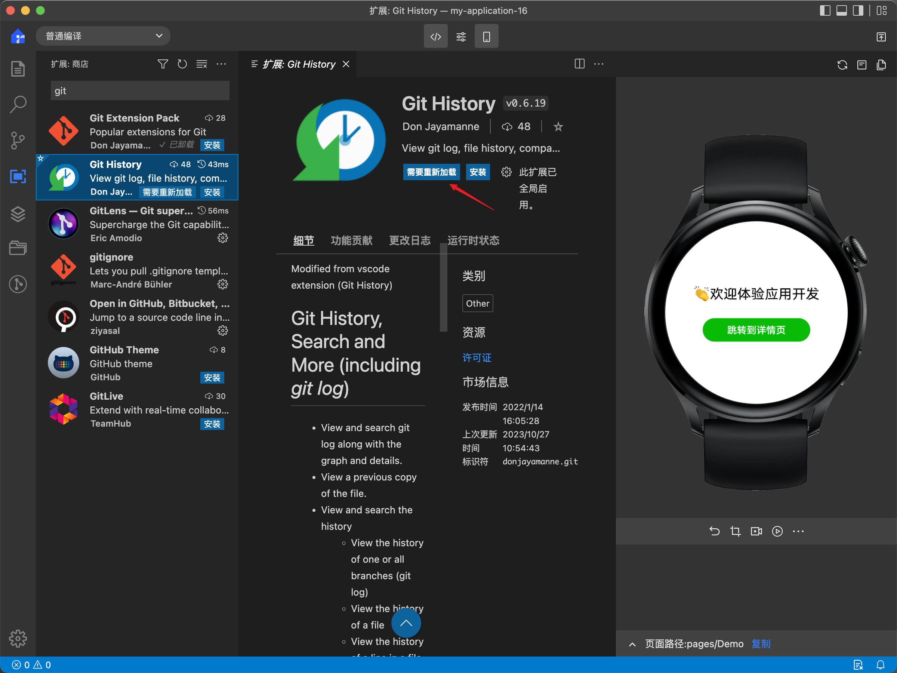Switch to the 功能贡献 tab

(351, 240)
